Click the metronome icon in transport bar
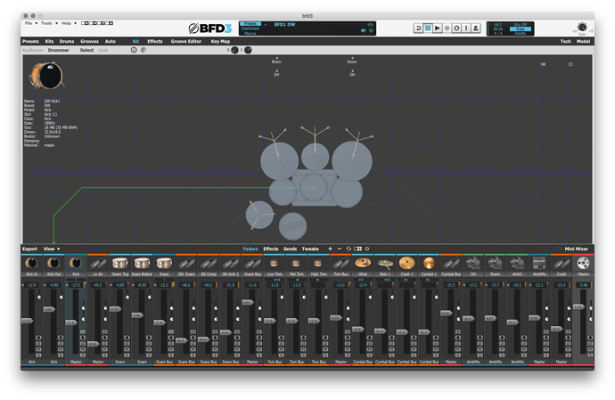This screenshot has width=615, height=400. pos(476,29)
